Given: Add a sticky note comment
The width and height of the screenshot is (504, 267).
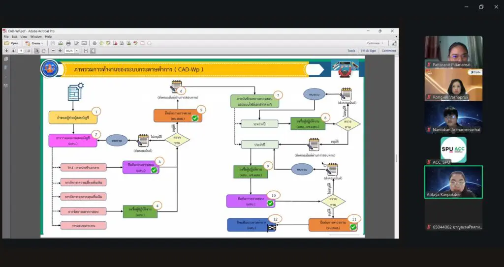Looking at the screenshot, I should 101,43.
